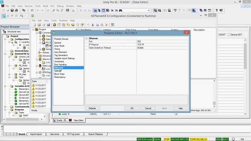Screen dimensions: 251x141
Task: Click the Cascade windows icon in Unity Pro toolbar
Action: click(x=201, y=11)
